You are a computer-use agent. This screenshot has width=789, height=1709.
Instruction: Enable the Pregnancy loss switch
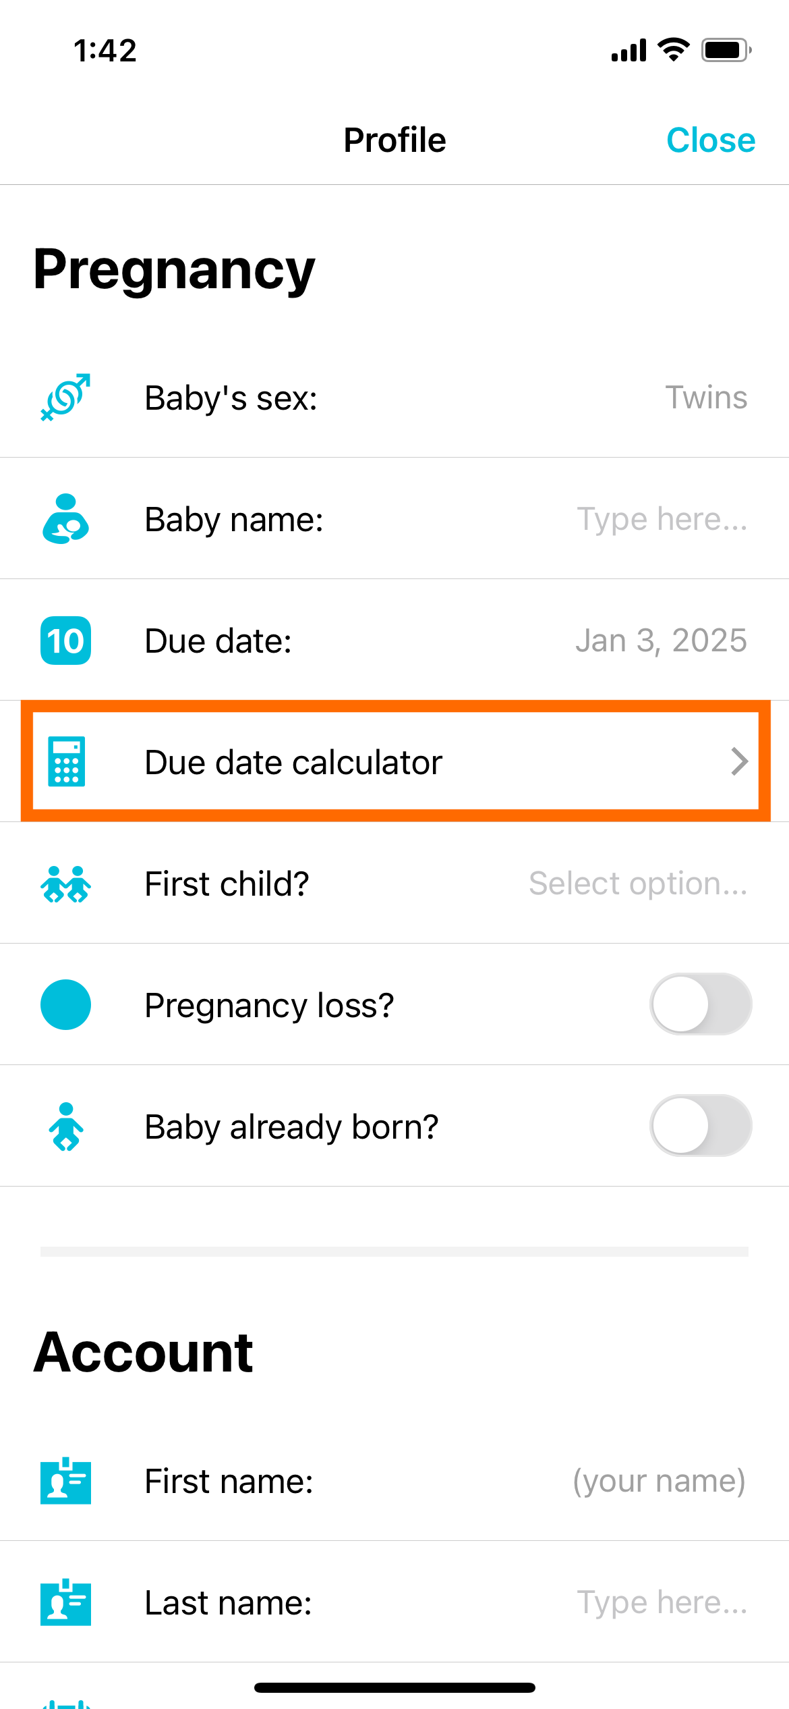point(700,1004)
